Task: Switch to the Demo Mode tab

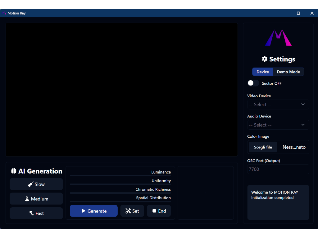Action: pyautogui.click(x=288, y=72)
